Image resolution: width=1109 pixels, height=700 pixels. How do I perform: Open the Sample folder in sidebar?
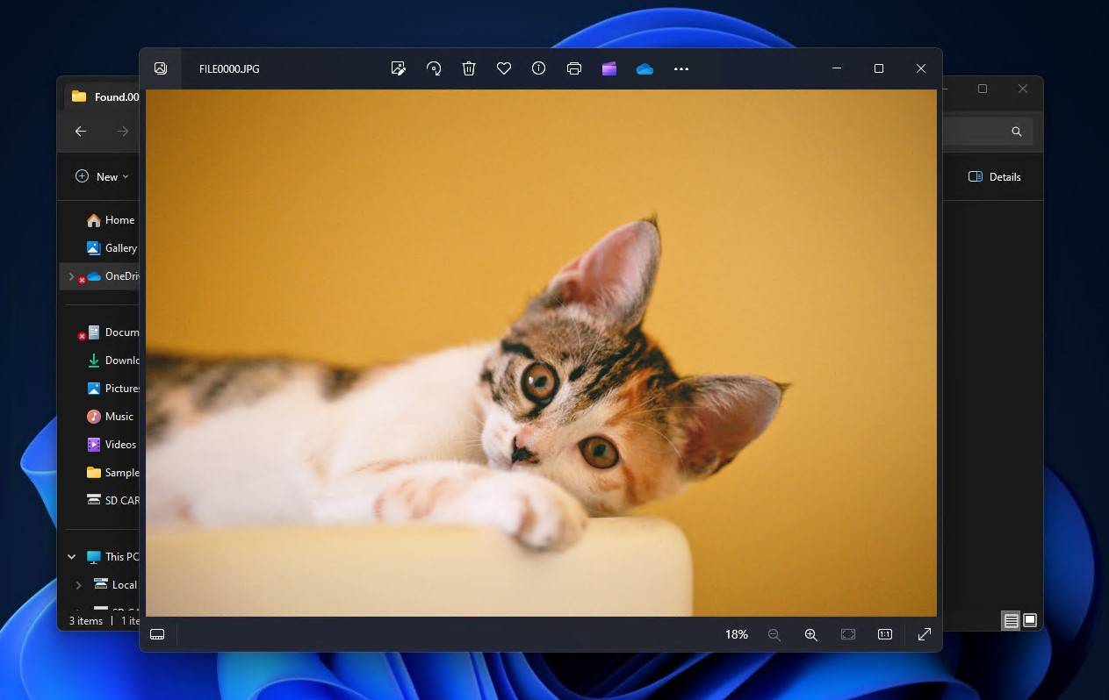(x=112, y=473)
